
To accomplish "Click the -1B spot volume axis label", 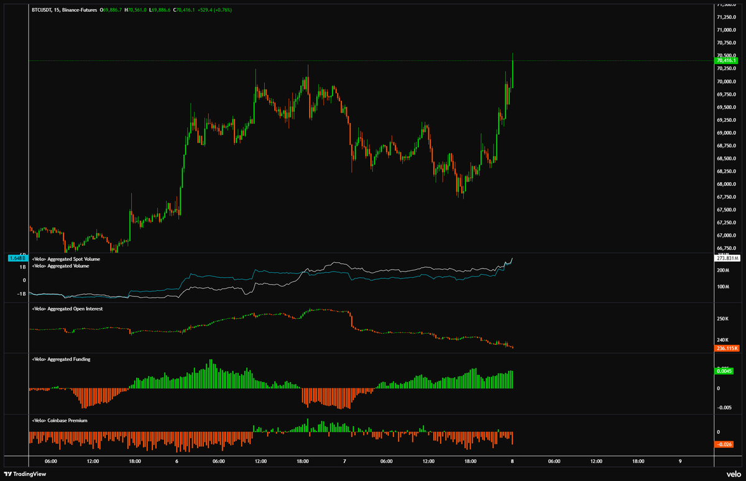I will 21,294.
